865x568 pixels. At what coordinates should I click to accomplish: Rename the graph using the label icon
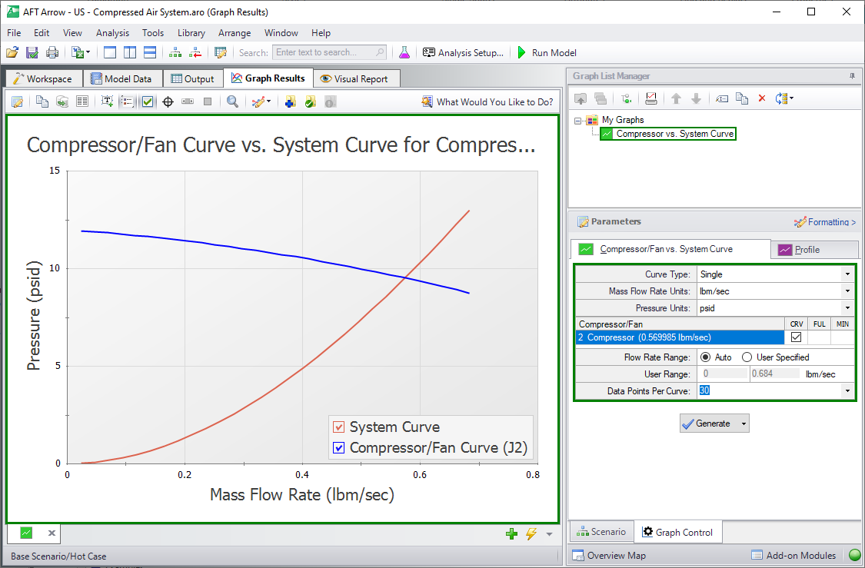coord(721,98)
